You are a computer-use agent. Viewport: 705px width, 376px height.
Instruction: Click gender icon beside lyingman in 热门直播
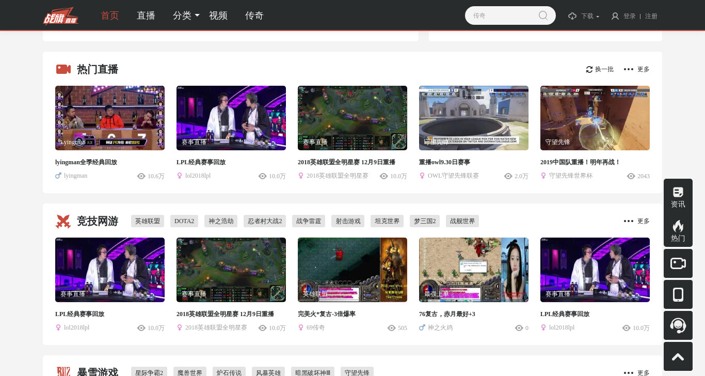pos(58,176)
